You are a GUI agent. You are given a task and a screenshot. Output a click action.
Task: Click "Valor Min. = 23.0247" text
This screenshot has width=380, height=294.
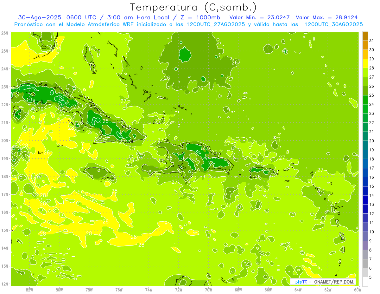pyautogui.click(x=260, y=17)
